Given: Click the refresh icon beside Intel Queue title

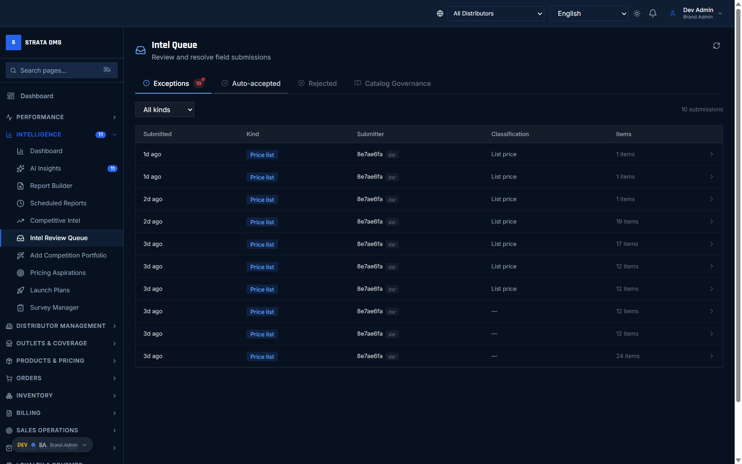Looking at the screenshot, I should coord(716,45).
